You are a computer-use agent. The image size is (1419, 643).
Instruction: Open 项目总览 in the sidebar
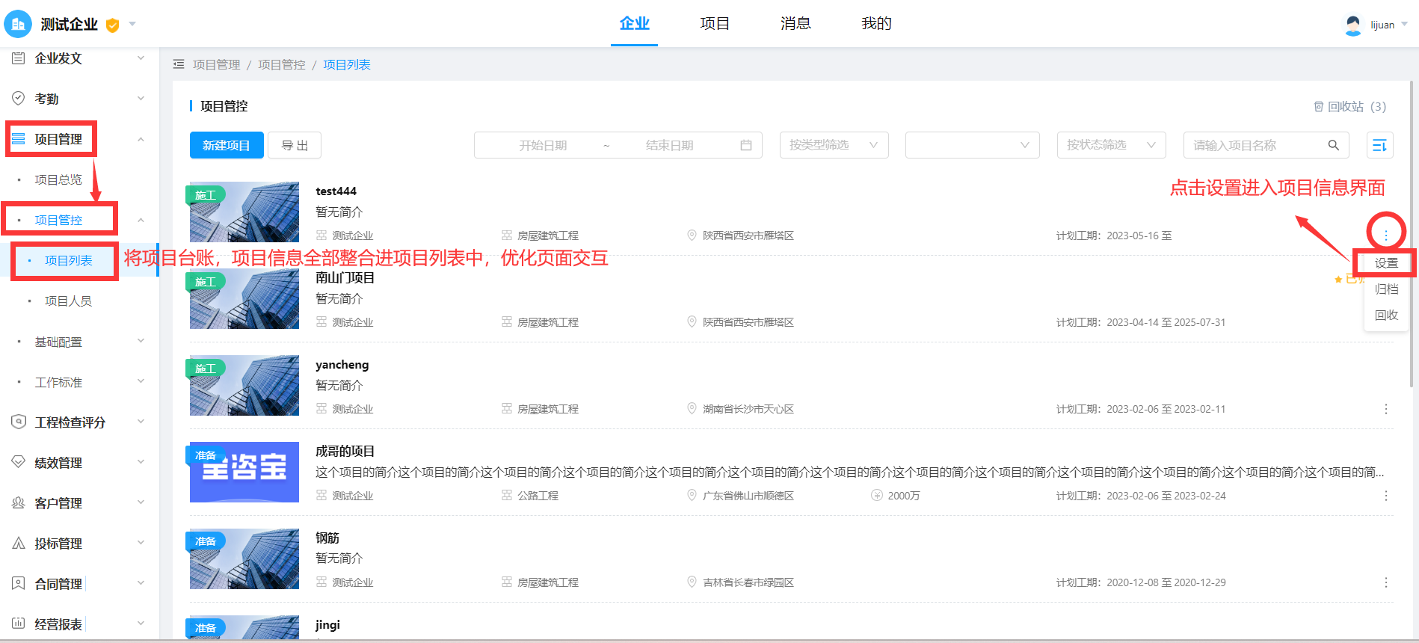point(58,179)
